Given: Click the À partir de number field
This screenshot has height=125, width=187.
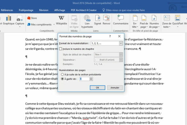Looking at the screenshot, I should point(84,79).
